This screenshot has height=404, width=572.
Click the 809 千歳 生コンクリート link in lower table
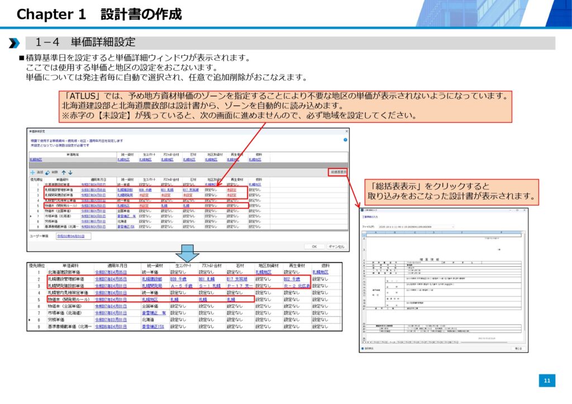point(180,278)
